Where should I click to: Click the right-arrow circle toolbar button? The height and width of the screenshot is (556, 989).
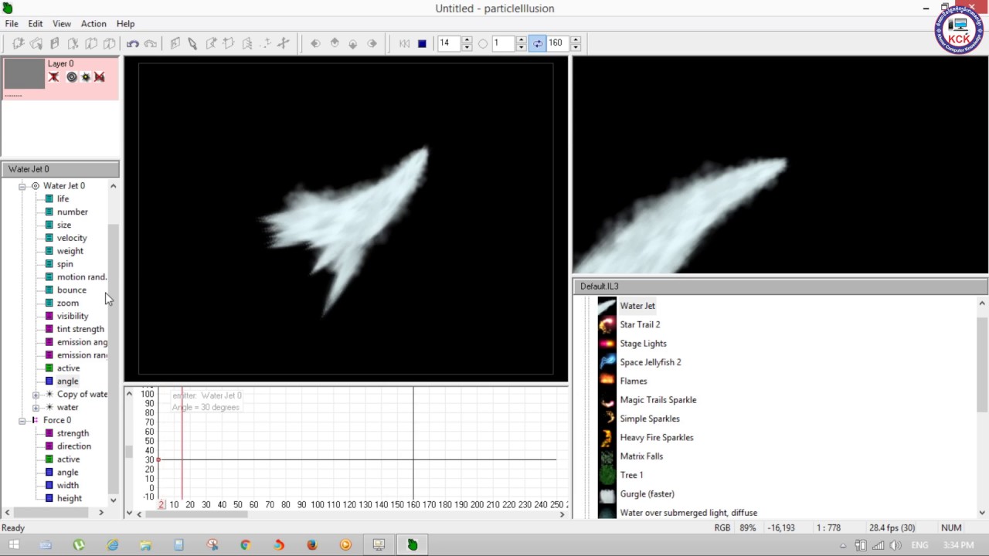click(372, 43)
